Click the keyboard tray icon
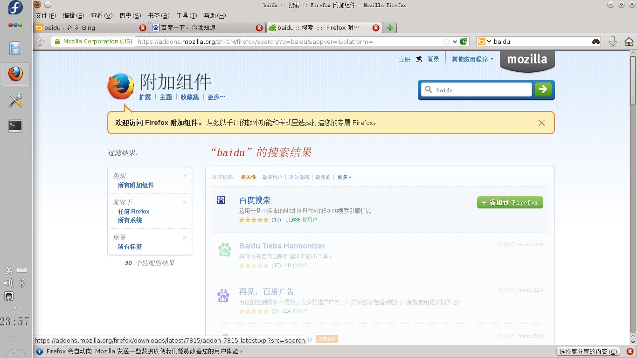 coord(22,270)
